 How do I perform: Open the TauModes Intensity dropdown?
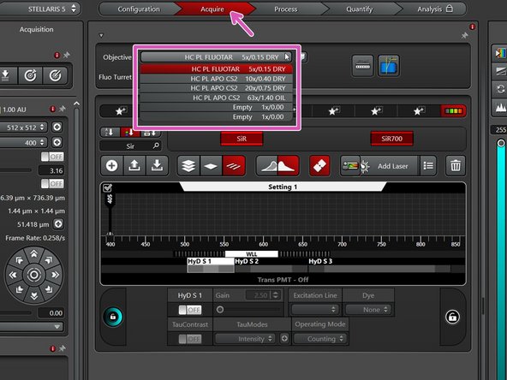tap(246, 339)
